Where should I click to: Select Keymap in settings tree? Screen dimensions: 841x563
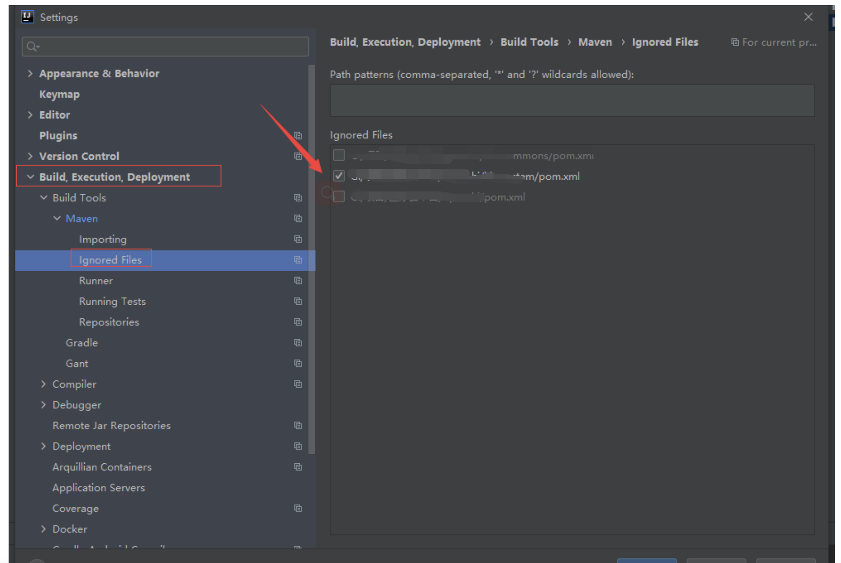pyautogui.click(x=59, y=94)
